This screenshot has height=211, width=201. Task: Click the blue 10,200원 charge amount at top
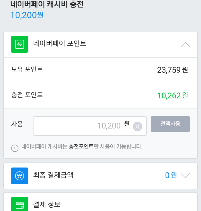(27, 15)
